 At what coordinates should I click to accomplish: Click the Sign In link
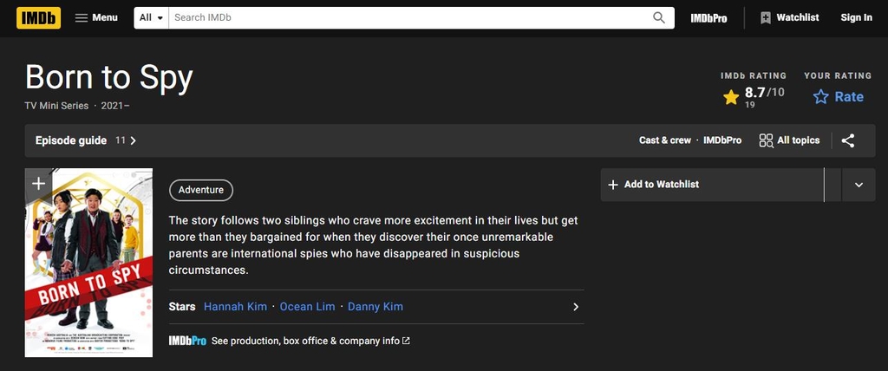[x=856, y=17]
